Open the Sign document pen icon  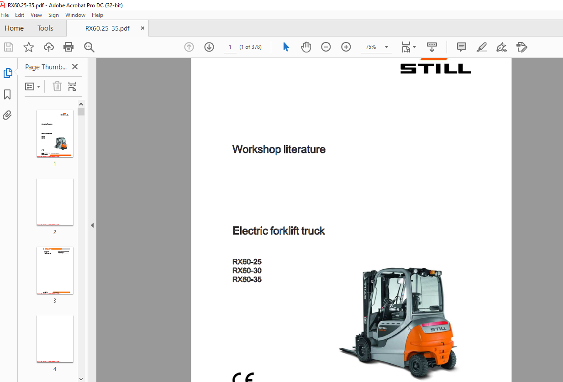tap(502, 47)
